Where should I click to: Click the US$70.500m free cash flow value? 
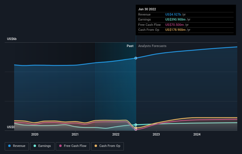[174, 25]
